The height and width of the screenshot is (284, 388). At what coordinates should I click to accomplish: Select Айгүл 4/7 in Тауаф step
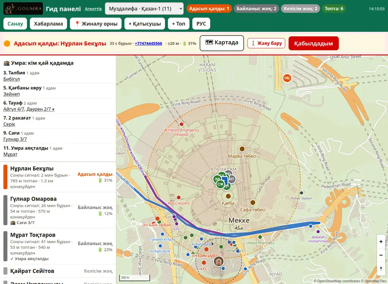(x=14, y=109)
